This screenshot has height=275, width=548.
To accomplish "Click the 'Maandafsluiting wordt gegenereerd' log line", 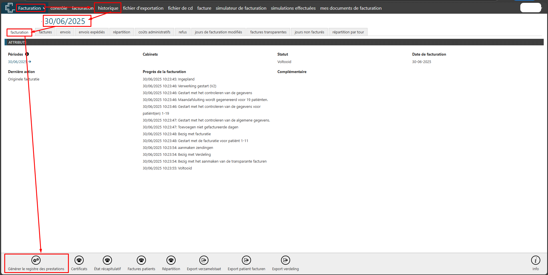I will (x=205, y=100).
